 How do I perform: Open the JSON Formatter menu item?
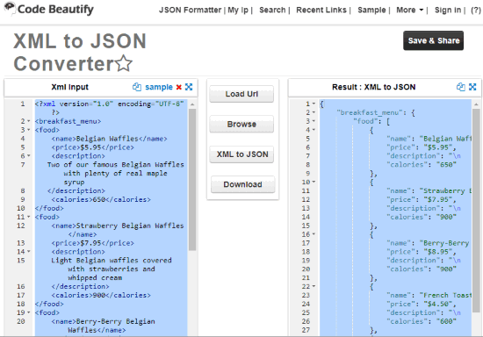click(x=190, y=10)
